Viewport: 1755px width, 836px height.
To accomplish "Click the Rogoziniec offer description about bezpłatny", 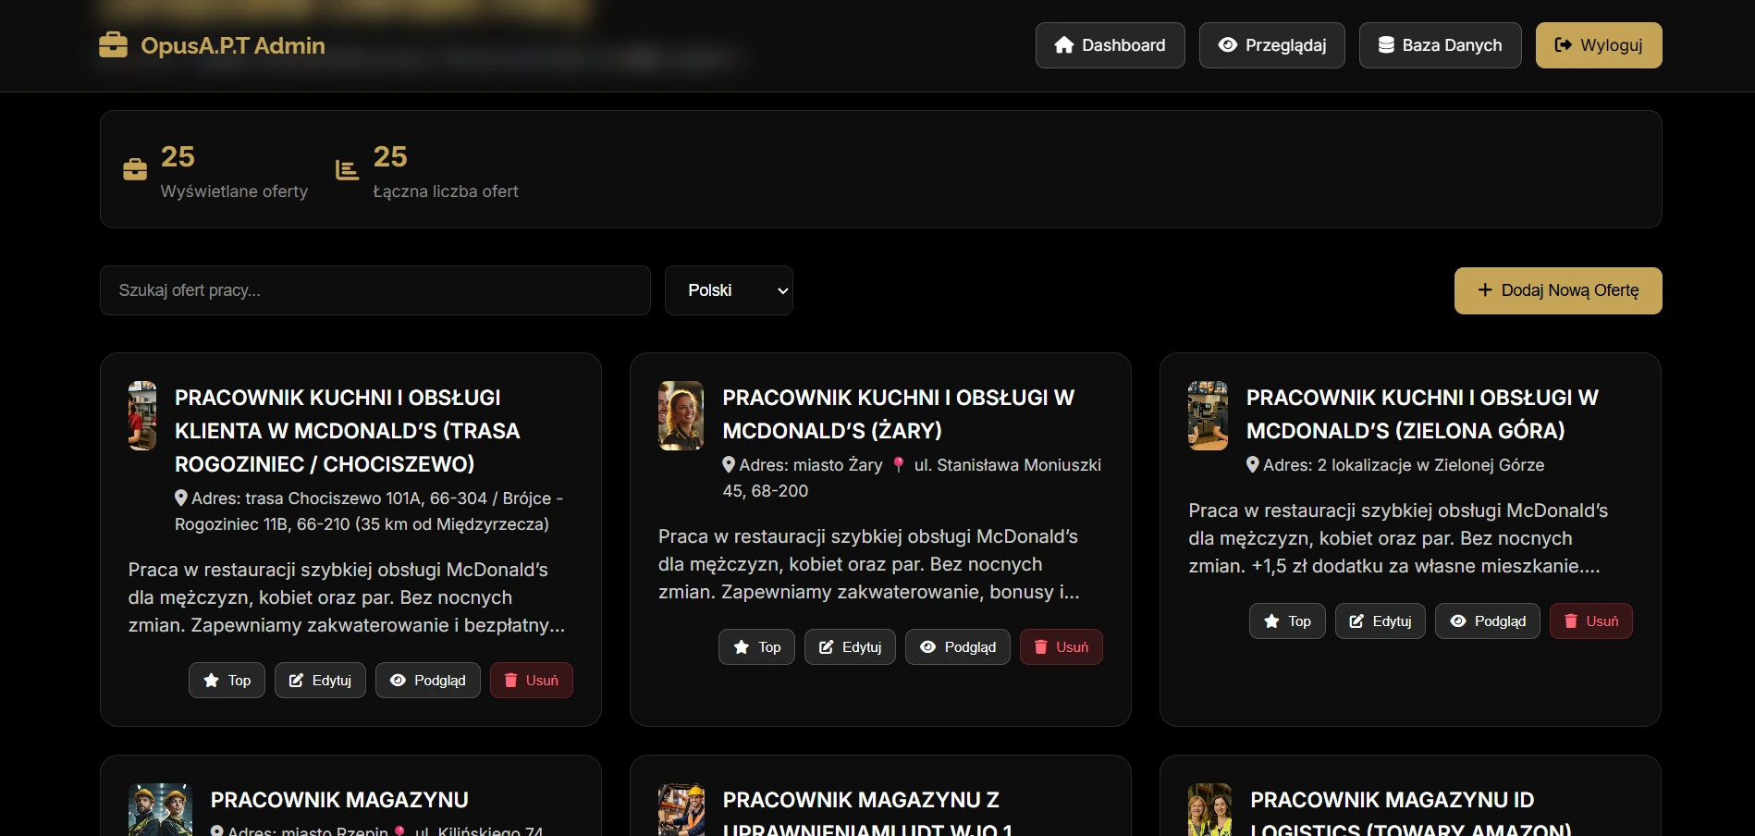I will [x=347, y=597].
